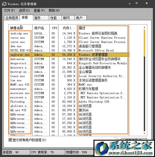
Task: Switch to the 应用程序 tab
Action: (x=12, y=18)
